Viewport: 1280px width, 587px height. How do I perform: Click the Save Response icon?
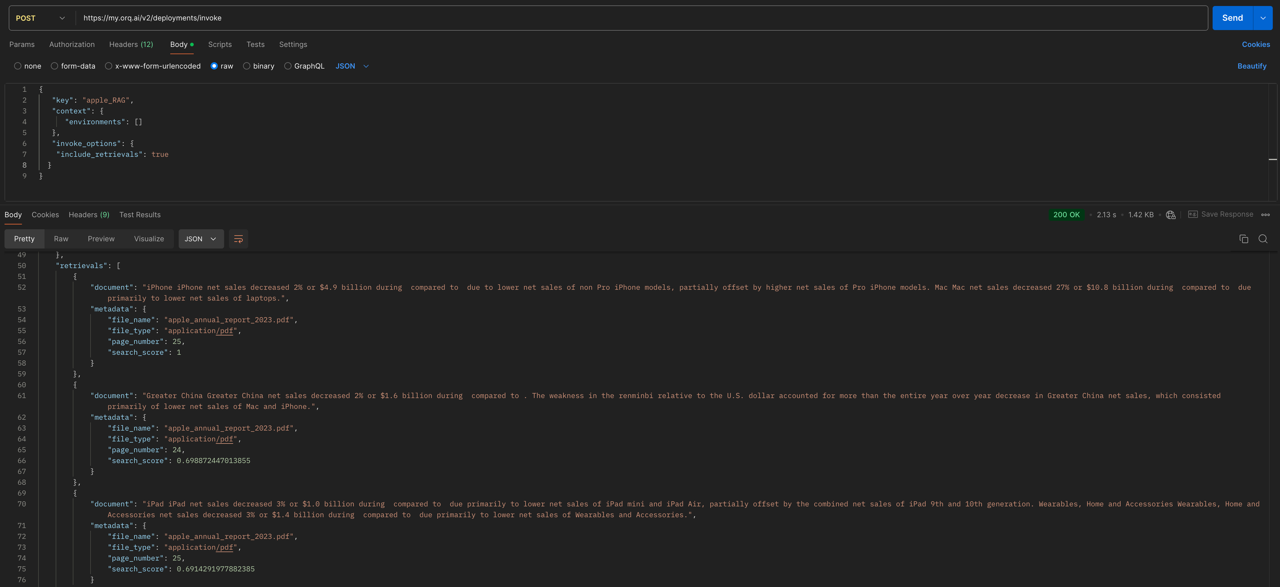tap(1193, 214)
